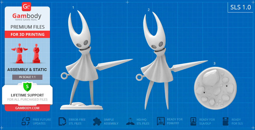Click the green Lifetime Support shield icon
Viewport: 255px width, 130px height.
(x=27, y=86)
